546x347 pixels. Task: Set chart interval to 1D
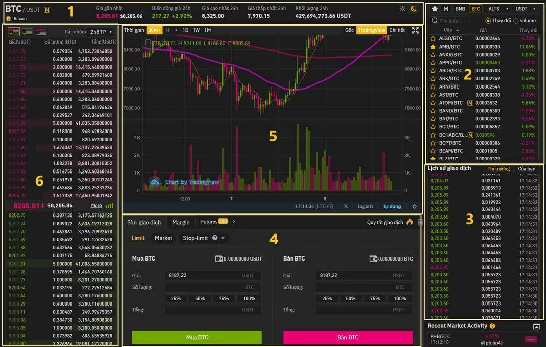click(x=185, y=30)
